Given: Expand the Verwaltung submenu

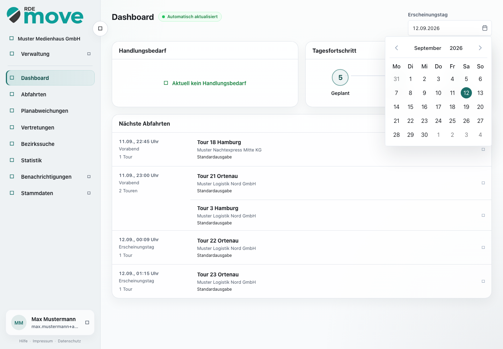Looking at the screenshot, I should (89, 54).
